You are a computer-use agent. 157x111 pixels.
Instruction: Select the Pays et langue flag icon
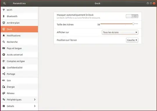pyautogui.click(x=4, y=48)
